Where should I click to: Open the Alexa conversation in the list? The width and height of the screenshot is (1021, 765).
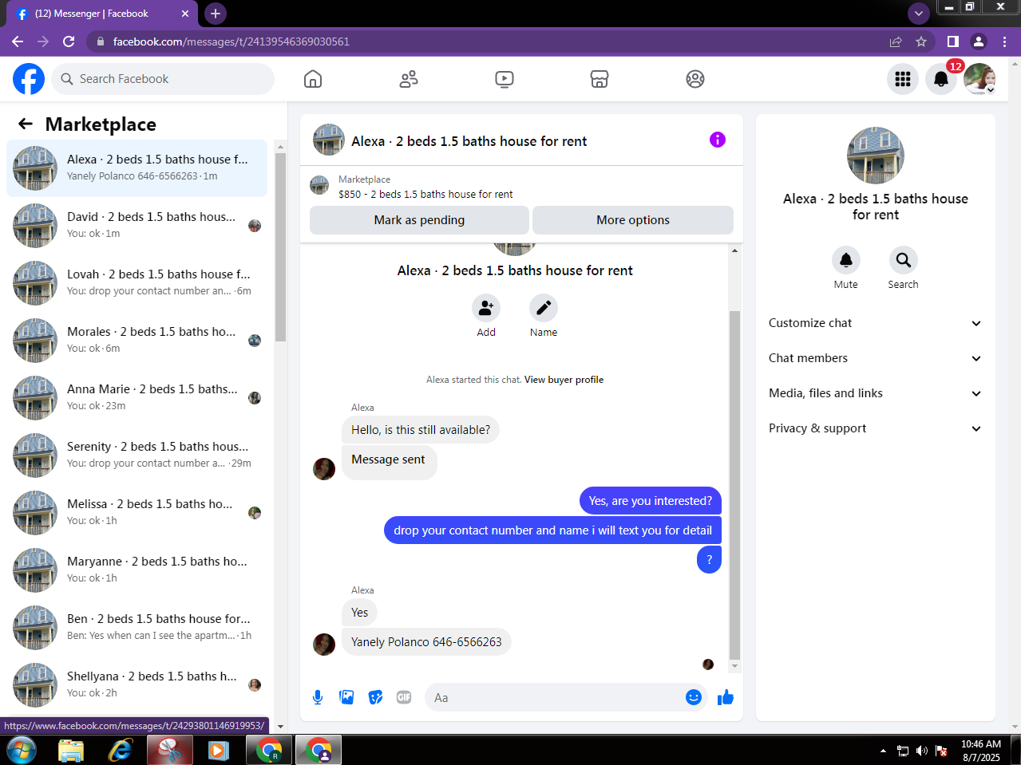(x=137, y=168)
